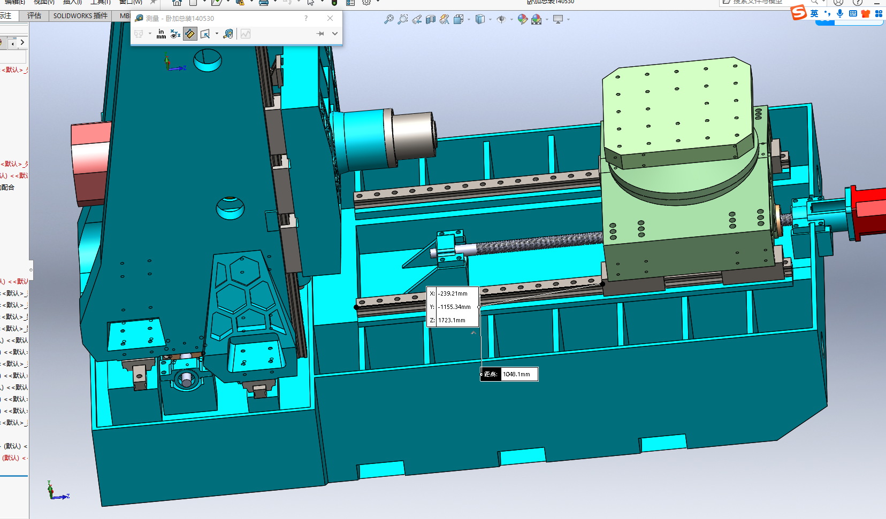Click the feature tree panel collapse handle
This screenshot has width=886, height=519.
click(31, 270)
